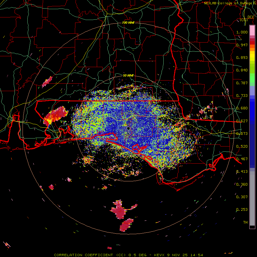Viewport: 257px width, 257px height.
Task: Click the Correlation Coefficient product caption
Action: point(128,255)
